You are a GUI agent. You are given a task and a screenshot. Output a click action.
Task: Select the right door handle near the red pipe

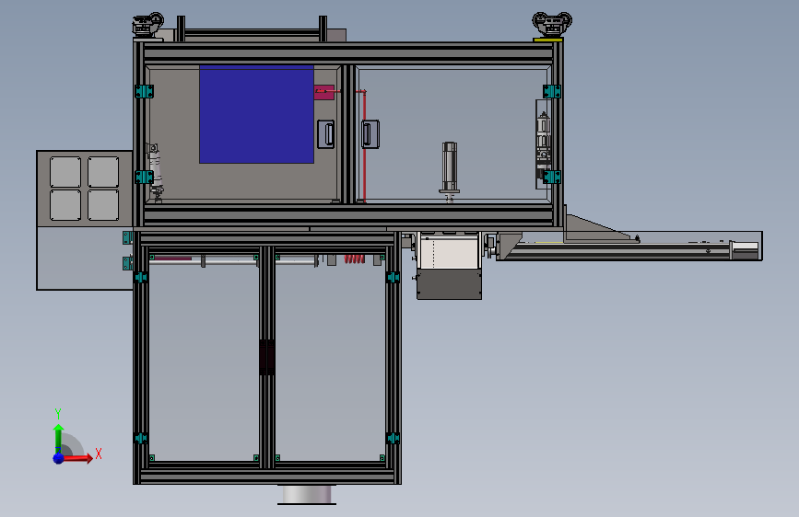click(x=370, y=133)
